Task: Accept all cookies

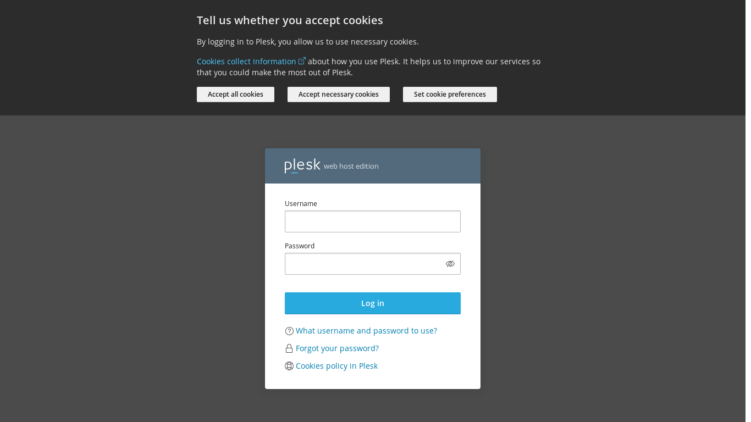Action: tap(235, 95)
